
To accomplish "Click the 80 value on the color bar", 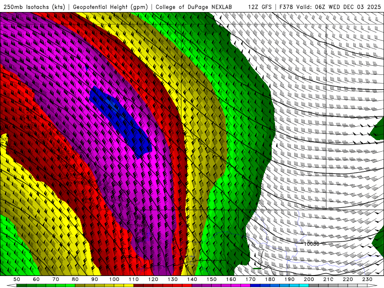I will click(75, 279).
